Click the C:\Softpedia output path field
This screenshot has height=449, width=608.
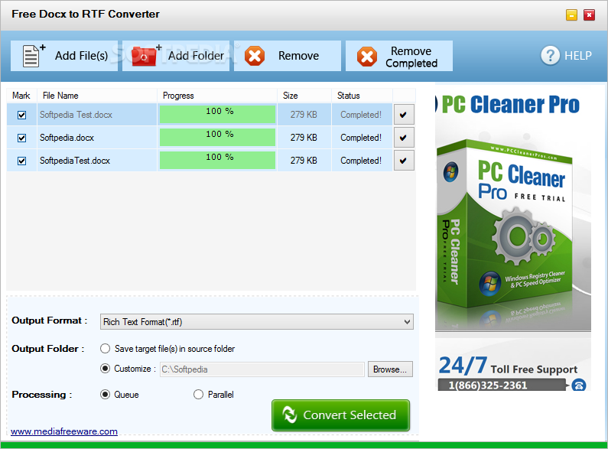coord(262,369)
